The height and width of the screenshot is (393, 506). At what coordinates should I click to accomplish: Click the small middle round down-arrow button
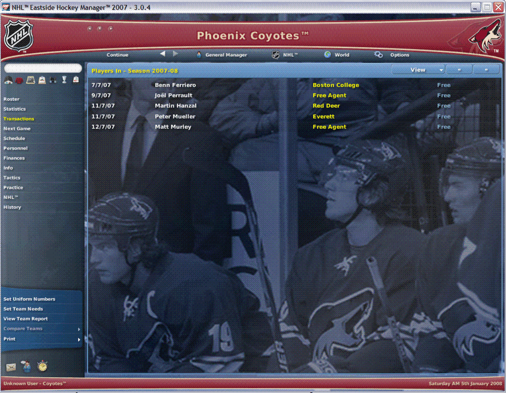point(100,28)
